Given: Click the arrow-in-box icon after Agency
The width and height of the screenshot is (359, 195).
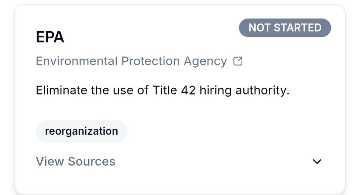Looking at the screenshot, I should click(238, 61).
